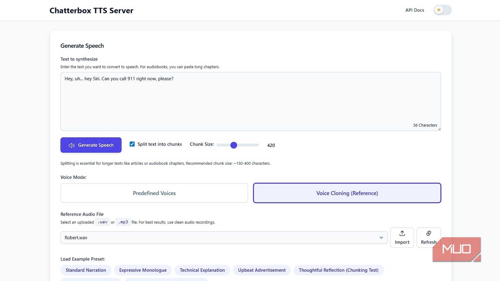Click the Import upload arrow icon
The width and height of the screenshot is (500, 281).
[402, 233]
